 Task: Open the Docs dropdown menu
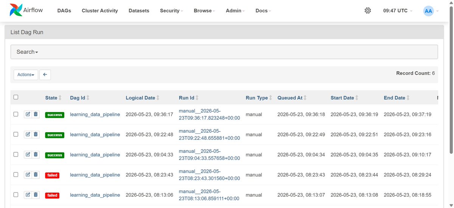[263, 11]
